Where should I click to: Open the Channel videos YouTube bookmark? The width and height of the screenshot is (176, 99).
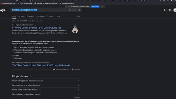pyautogui.click(x=9, y=3)
